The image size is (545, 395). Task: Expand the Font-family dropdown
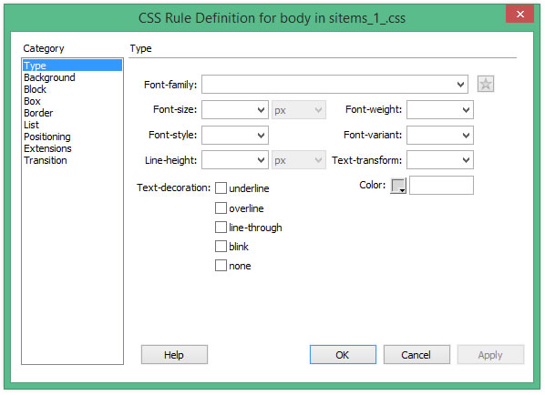pos(334,85)
